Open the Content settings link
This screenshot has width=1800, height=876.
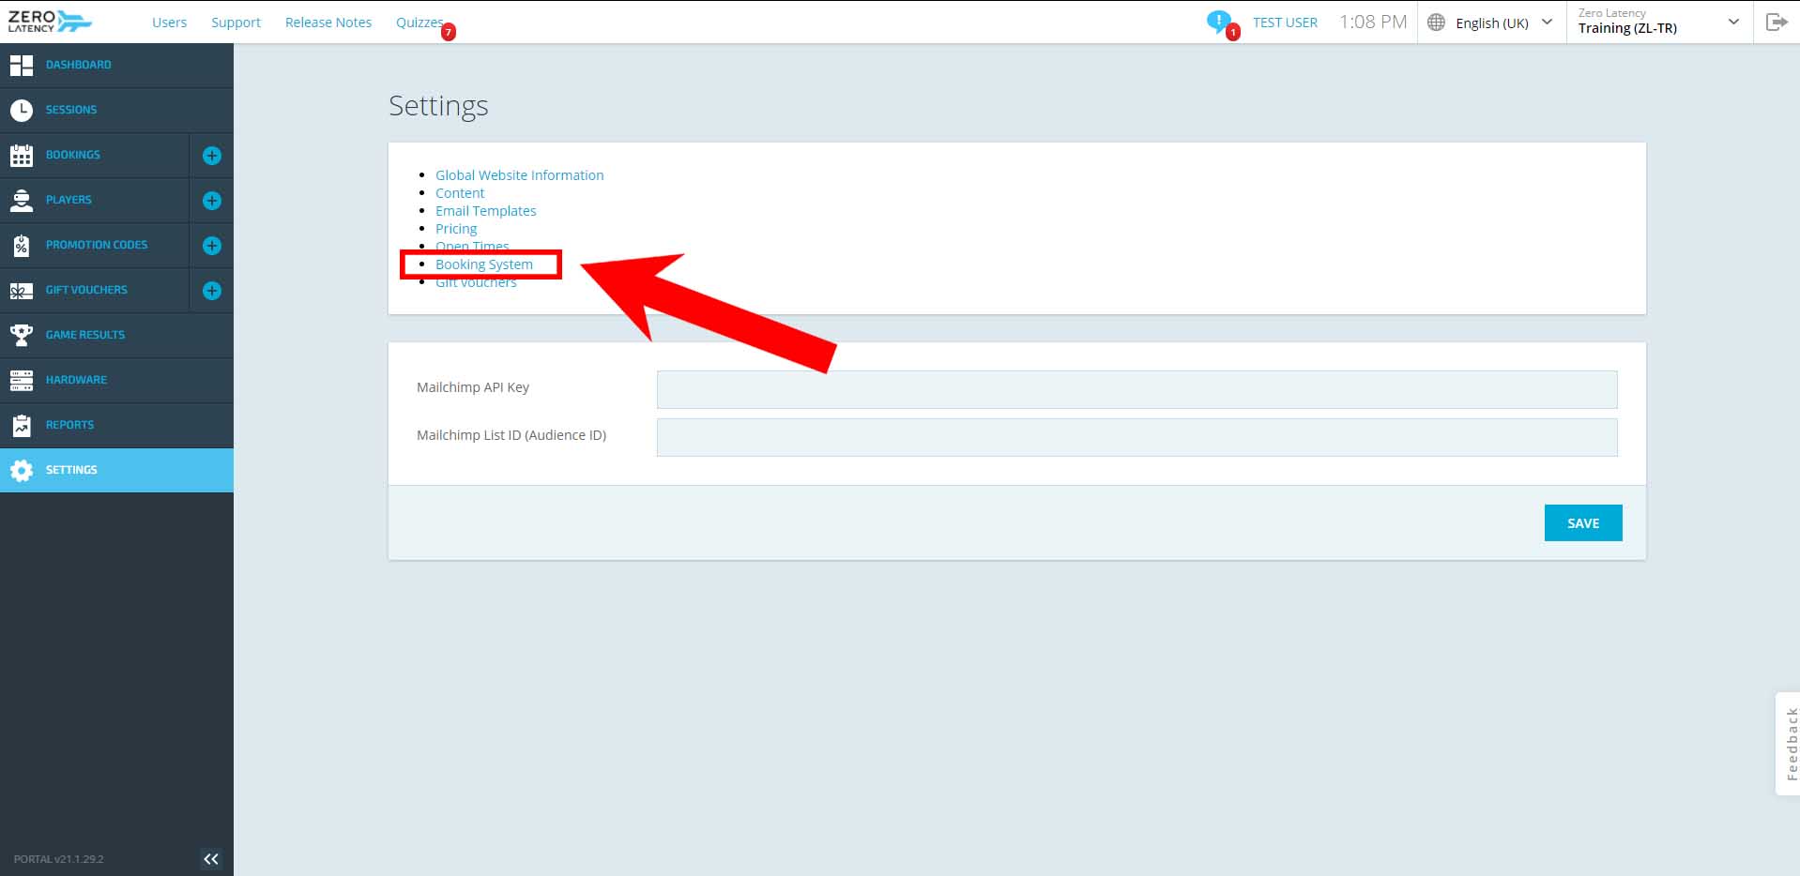coord(460,193)
